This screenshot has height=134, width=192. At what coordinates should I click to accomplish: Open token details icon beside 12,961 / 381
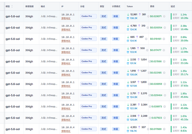tap(148, 16)
